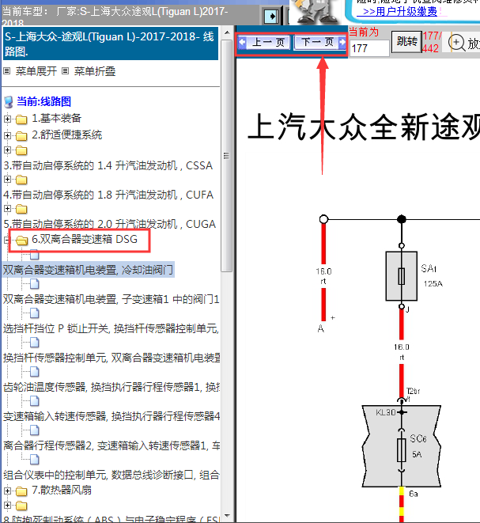Select the 1.基本装备 tree item
480x523 pixels.
coord(57,118)
